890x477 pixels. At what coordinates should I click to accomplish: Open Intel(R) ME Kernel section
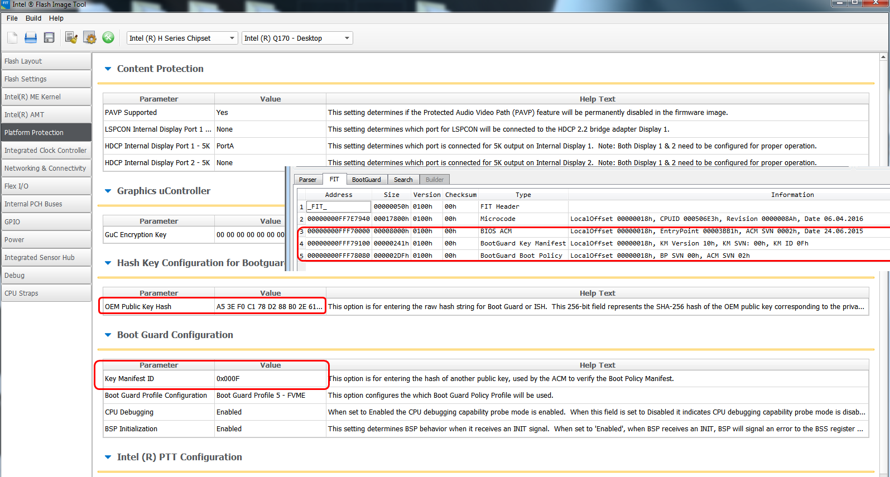(46, 97)
